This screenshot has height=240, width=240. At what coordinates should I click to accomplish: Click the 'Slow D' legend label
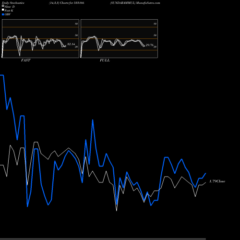10,7
